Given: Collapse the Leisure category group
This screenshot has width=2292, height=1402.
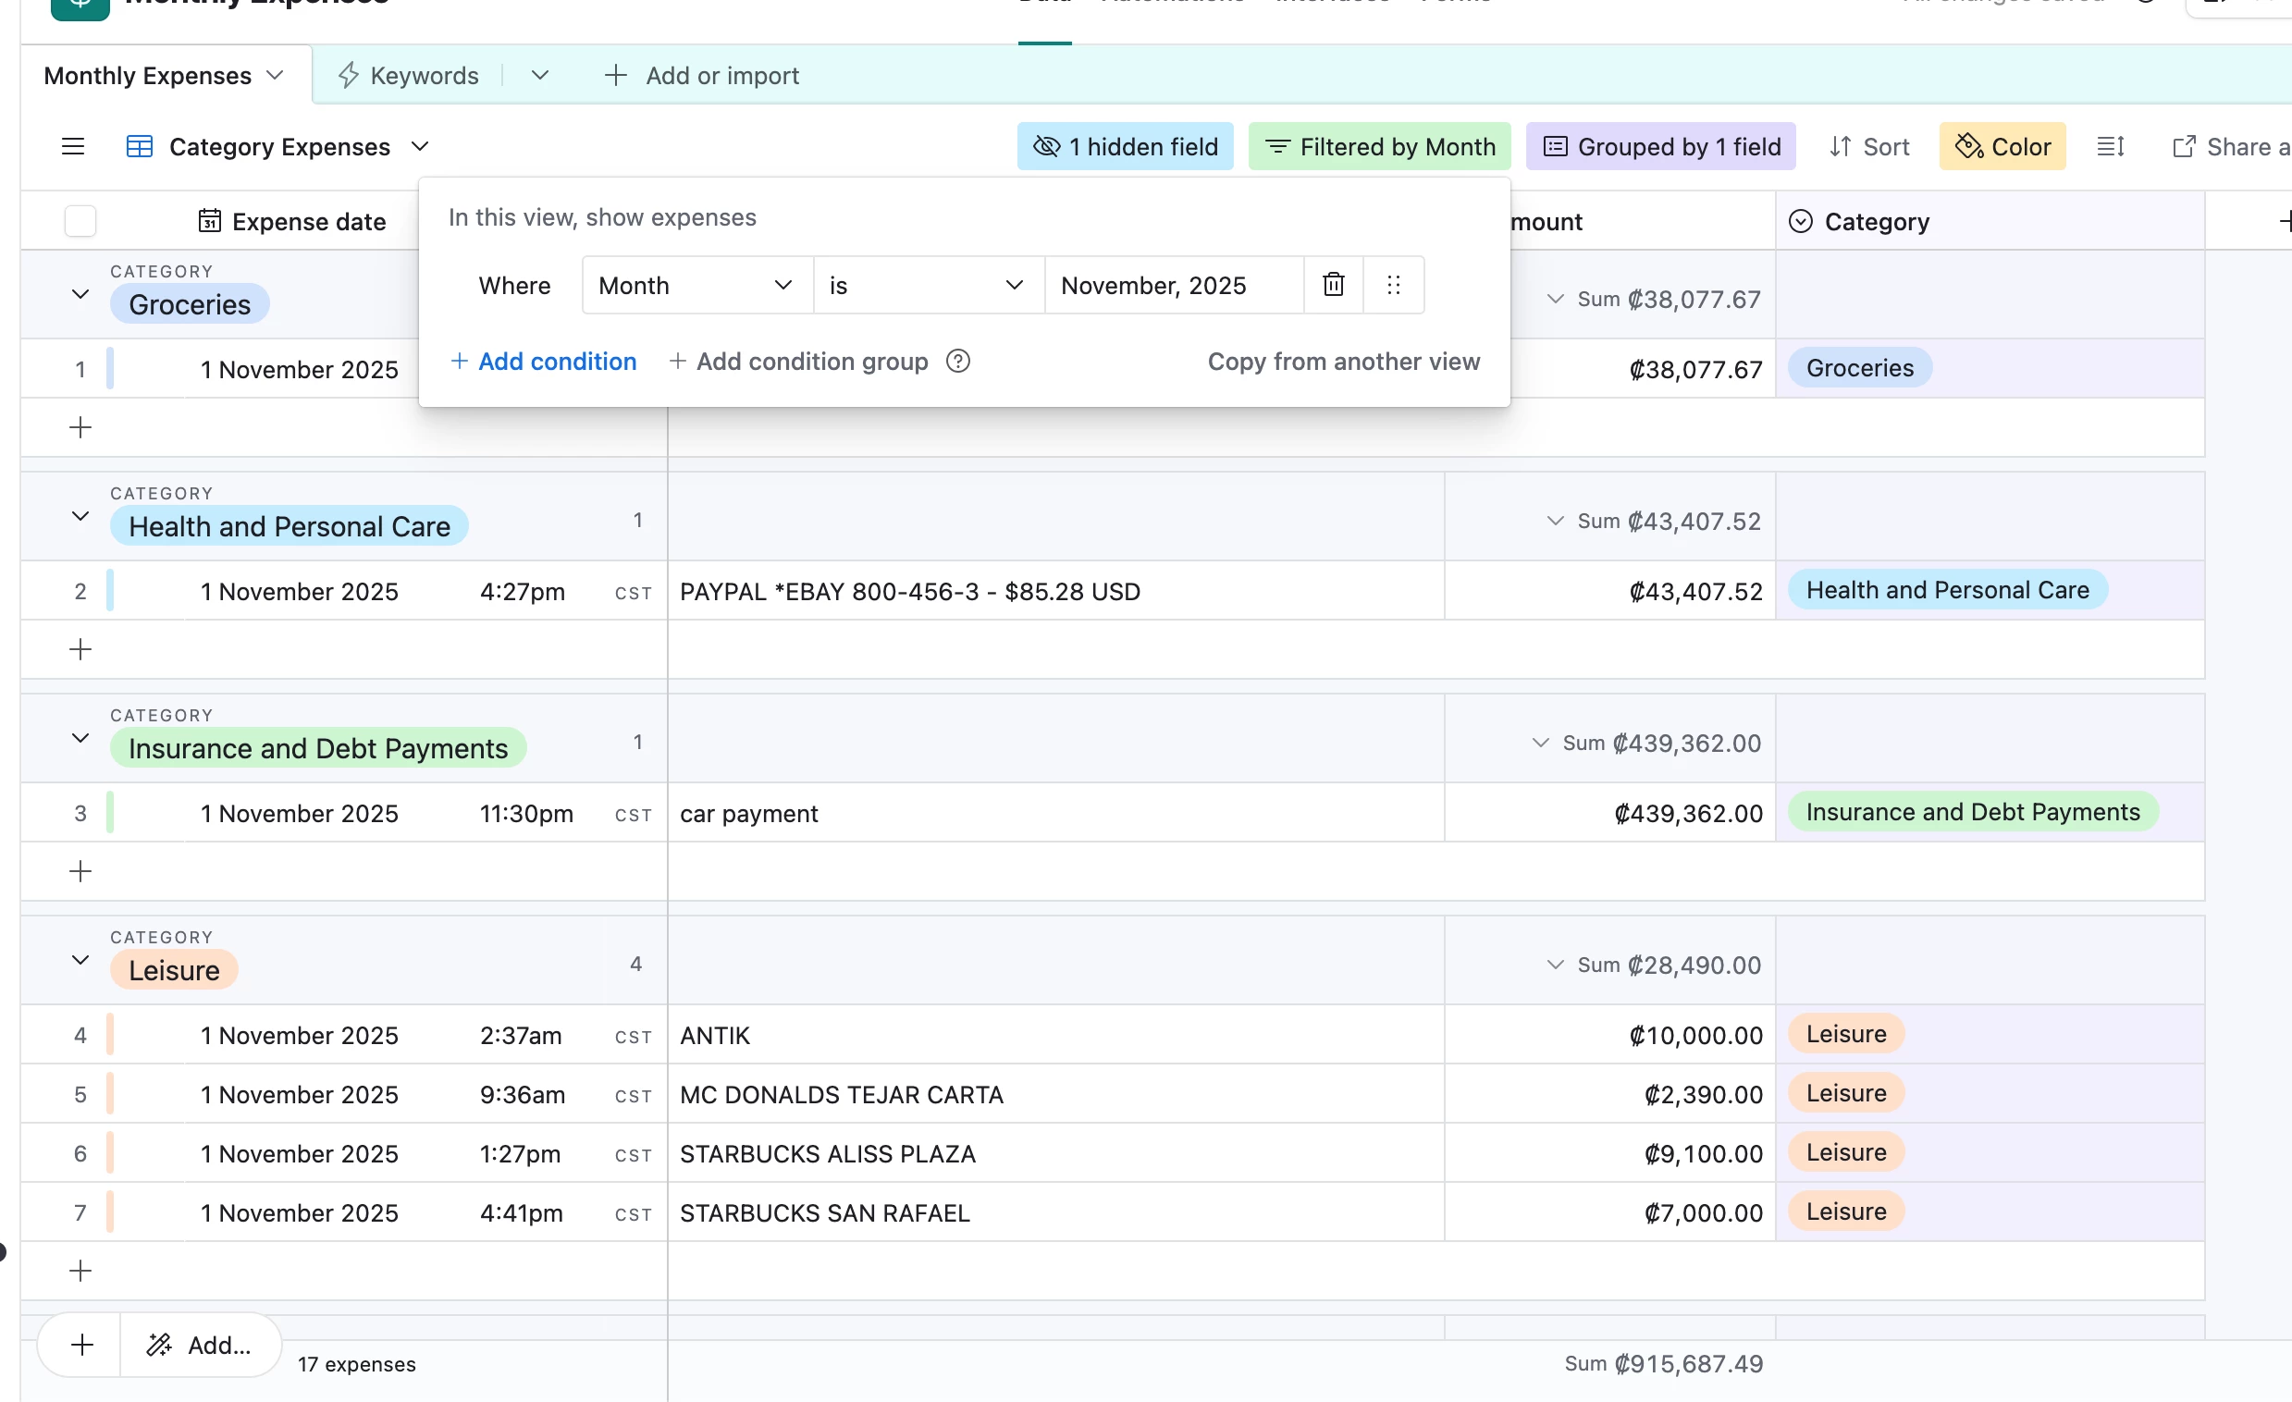Looking at the screenshot, I should [80, 960].
